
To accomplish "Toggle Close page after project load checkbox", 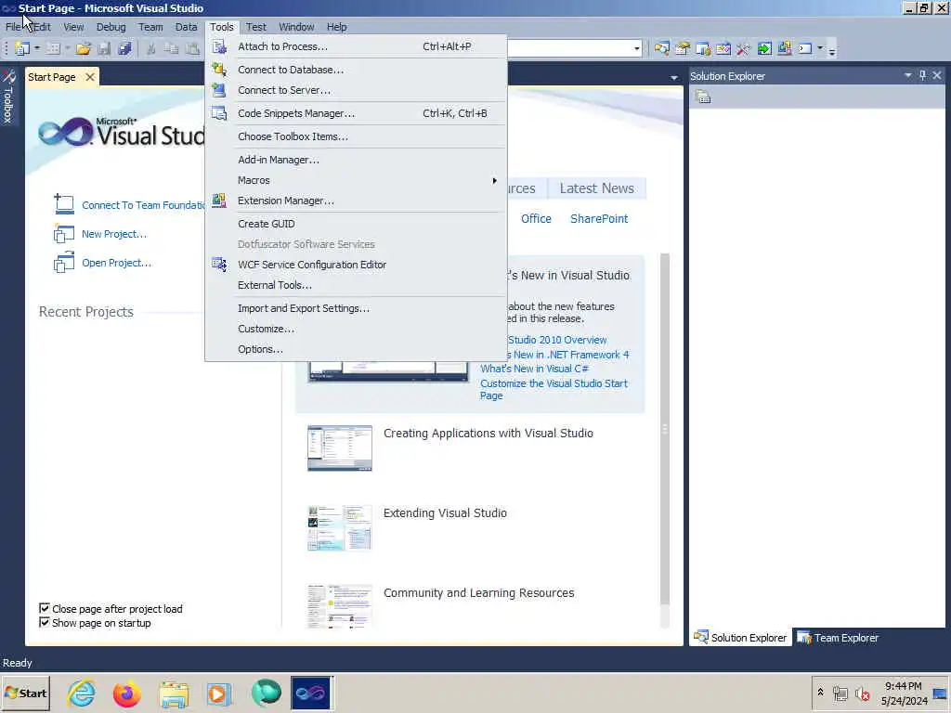I will 45,608.
